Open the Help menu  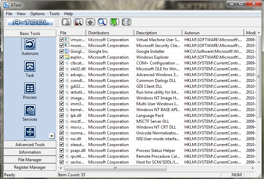68,14
